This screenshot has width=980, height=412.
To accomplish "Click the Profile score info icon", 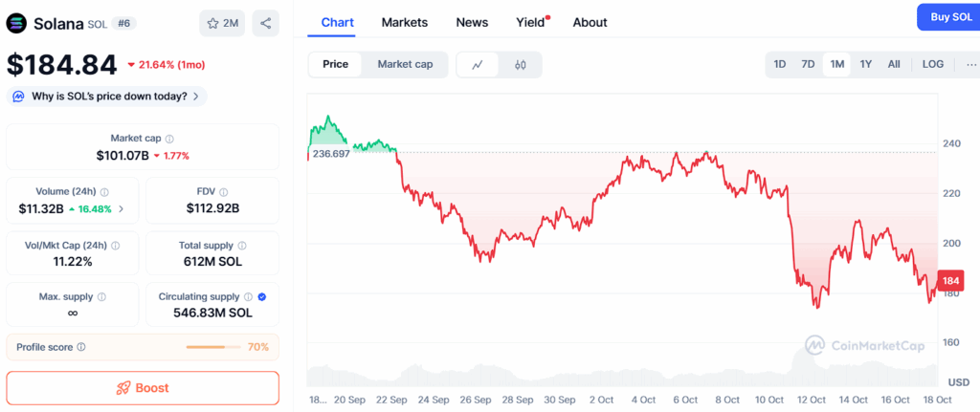I will (81, 347).
